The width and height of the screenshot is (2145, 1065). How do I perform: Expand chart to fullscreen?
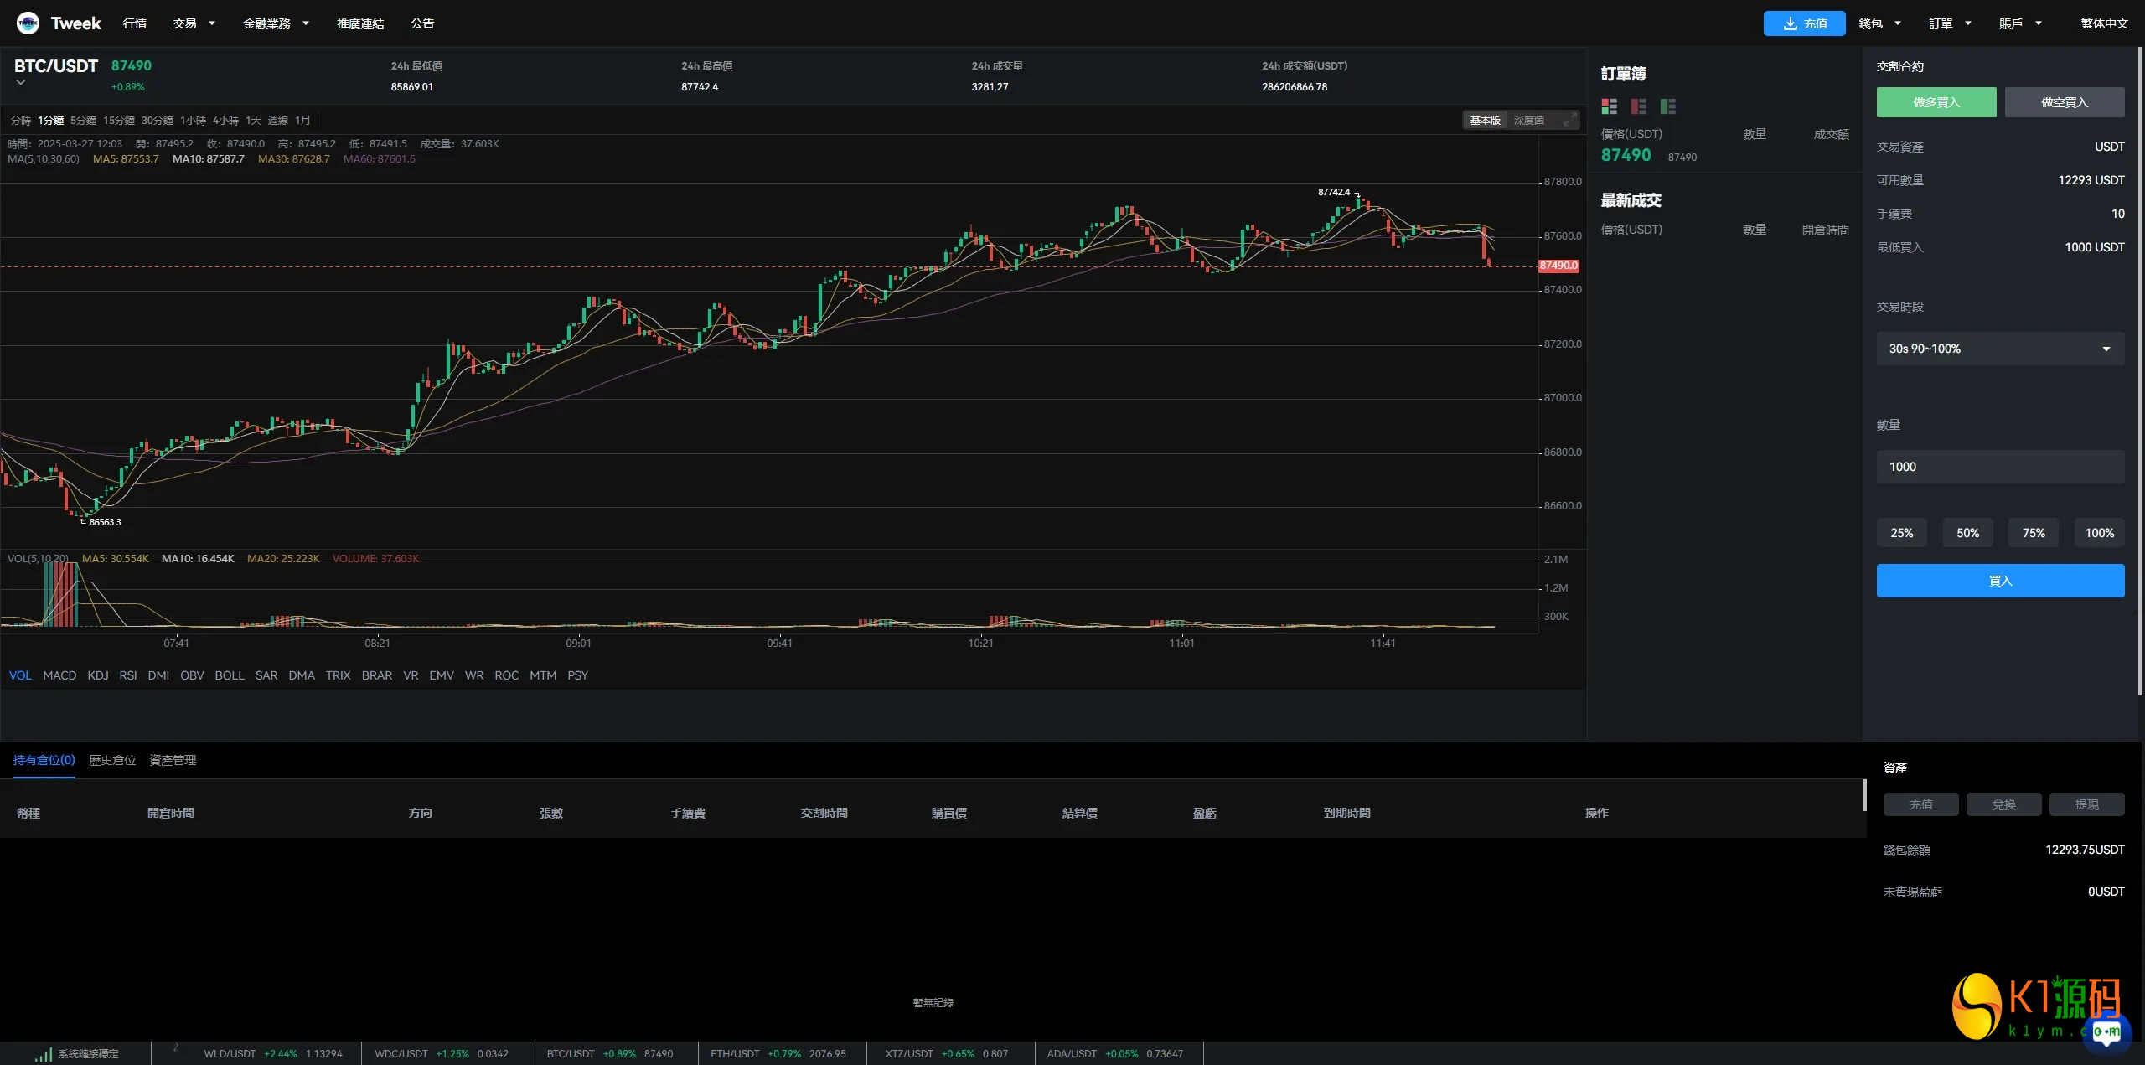(1569, 121)
